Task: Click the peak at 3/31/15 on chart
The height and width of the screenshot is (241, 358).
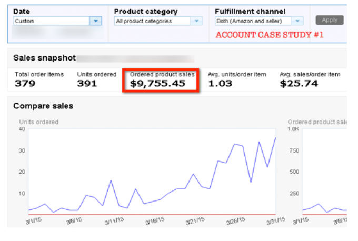Action: click(x=275, y=138)
